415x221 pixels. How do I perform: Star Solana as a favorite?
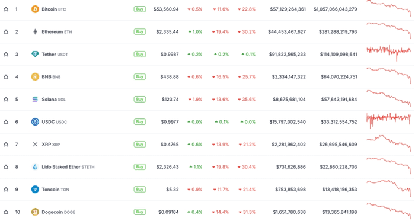6,100
